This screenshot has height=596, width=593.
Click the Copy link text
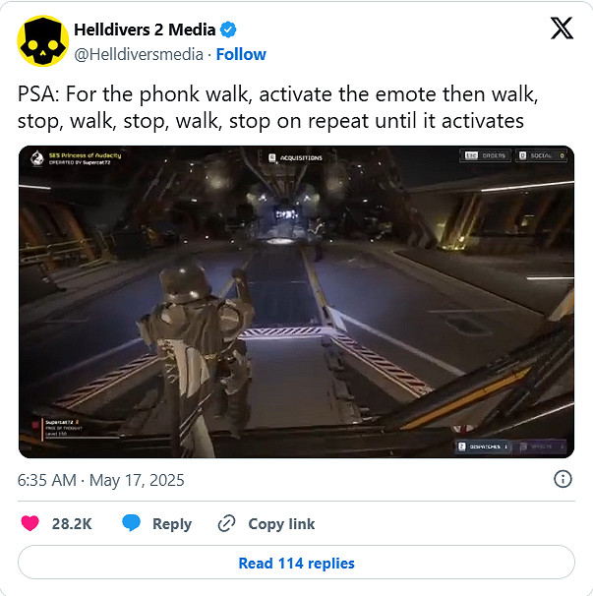[x=281, y=524]
